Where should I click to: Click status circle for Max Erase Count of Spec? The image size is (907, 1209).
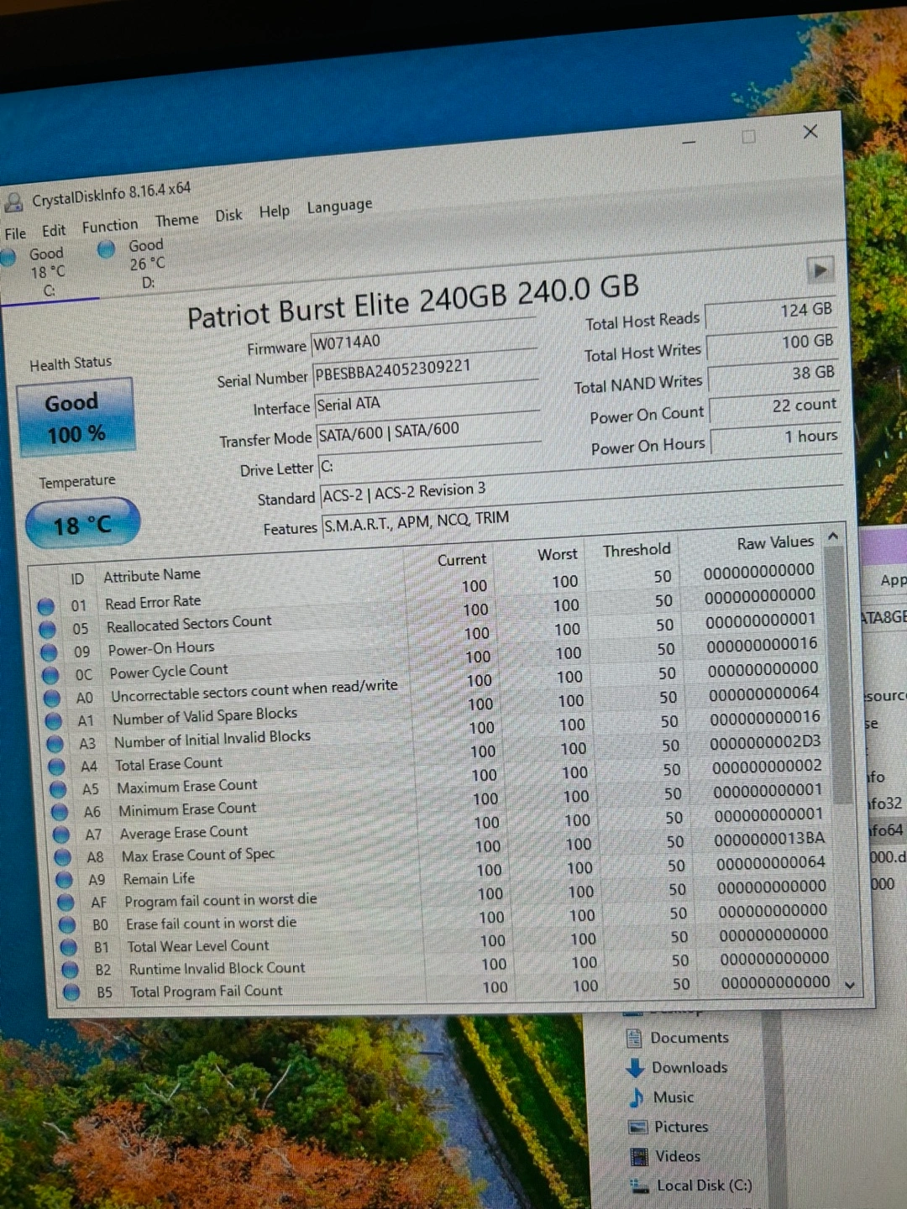click(x=63, y=857)
